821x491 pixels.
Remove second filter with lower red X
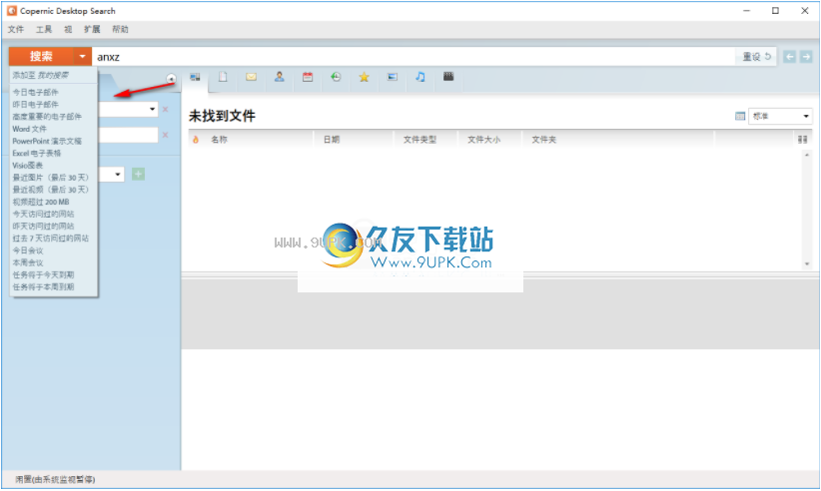point(165,135)
